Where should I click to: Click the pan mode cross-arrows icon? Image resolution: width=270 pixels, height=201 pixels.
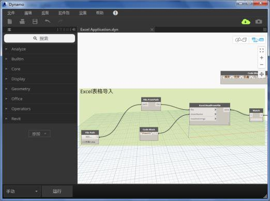tap(262, 74)
